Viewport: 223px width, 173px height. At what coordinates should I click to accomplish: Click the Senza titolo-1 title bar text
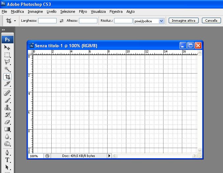coord(66,46)
